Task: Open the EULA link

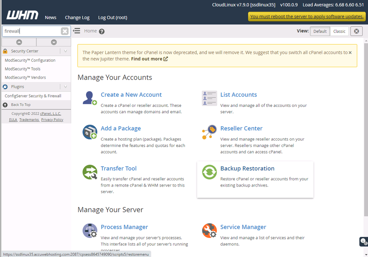Action: [13, 120]
